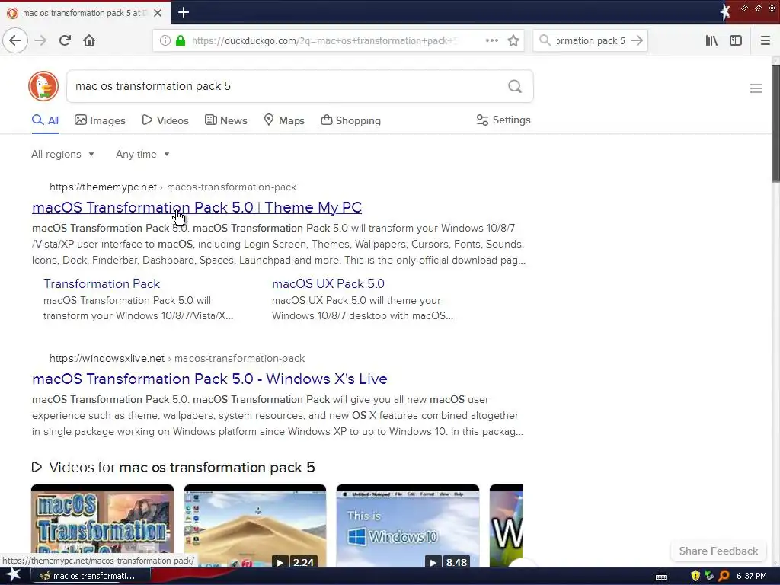Open macOS Transformation Pack 5.0 - Windows X's Live
780x585 pixels.
click(x=209, y=379)
